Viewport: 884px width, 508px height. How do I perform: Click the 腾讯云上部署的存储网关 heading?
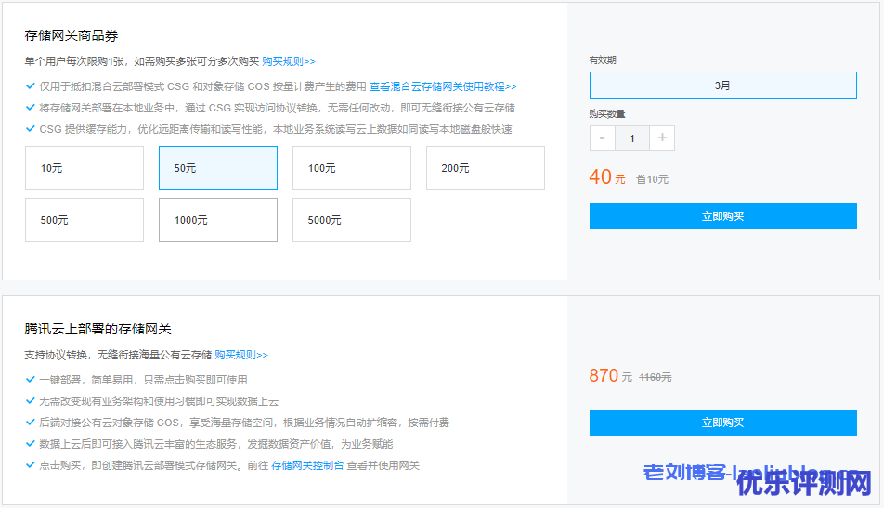pos(97,330)
